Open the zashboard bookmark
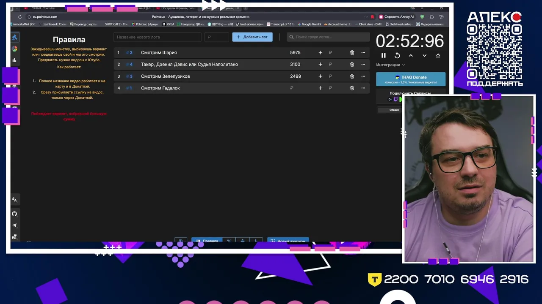 [x=53, y=24]
